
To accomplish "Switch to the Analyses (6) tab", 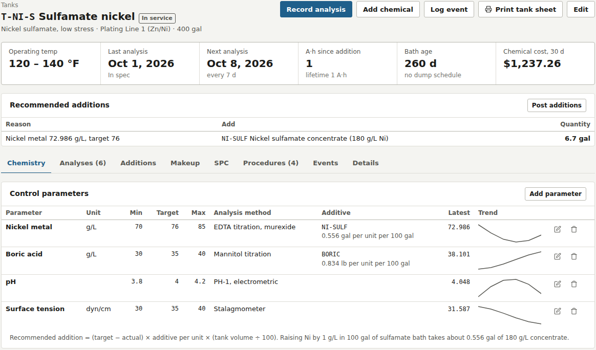I will pos(83,163).
